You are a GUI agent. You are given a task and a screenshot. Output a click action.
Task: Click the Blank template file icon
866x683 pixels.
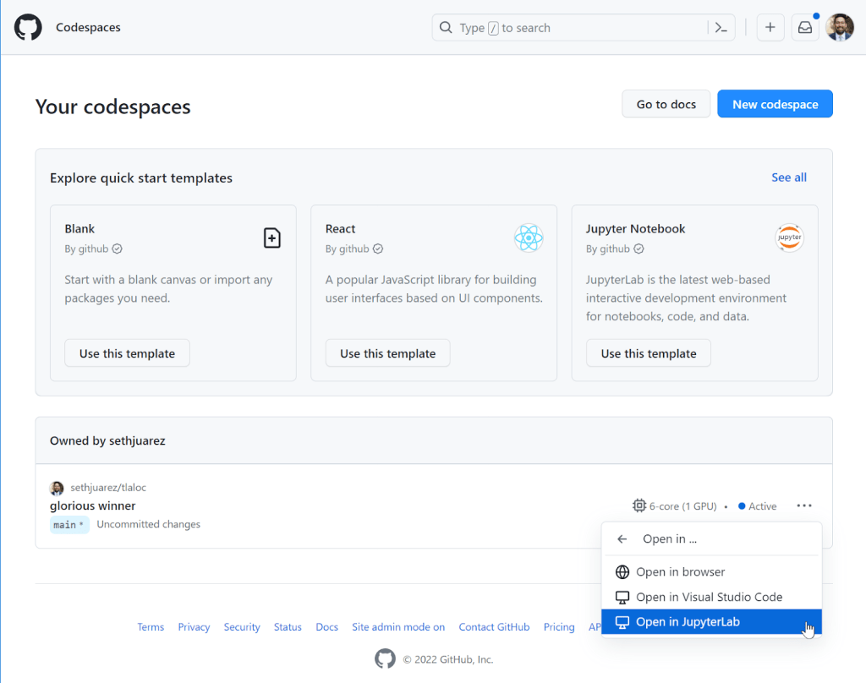pyautogui.click(x=271, y=238)
